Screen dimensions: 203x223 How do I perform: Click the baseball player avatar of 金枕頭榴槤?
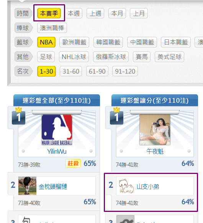(27, 186)
